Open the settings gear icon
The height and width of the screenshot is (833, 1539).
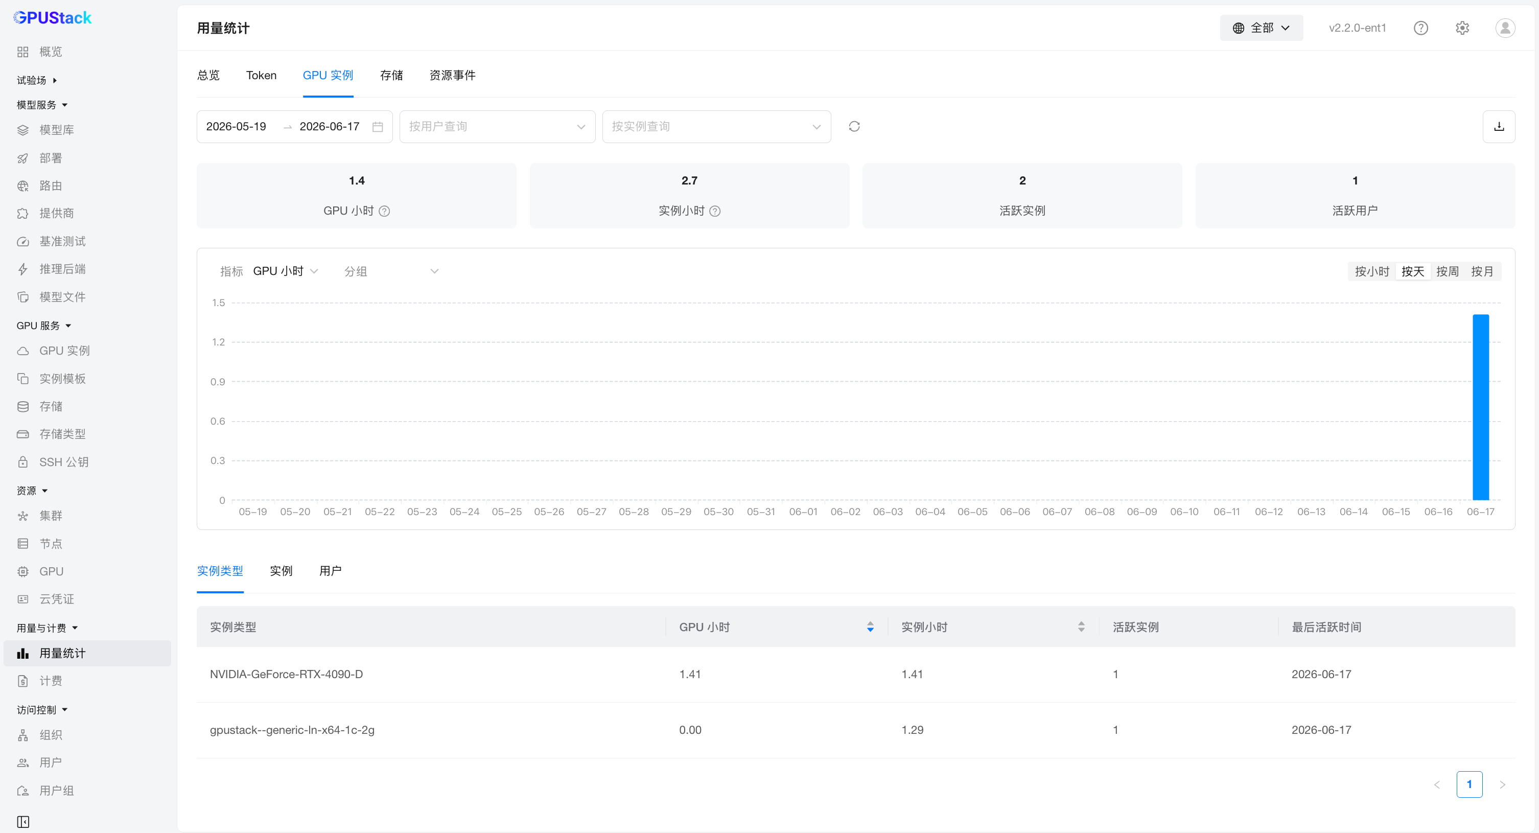click(x=1462, y=28)
